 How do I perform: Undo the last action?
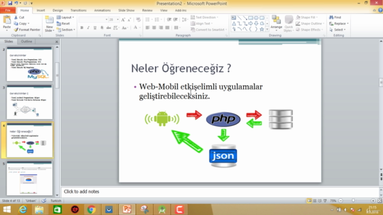point(16,3)
